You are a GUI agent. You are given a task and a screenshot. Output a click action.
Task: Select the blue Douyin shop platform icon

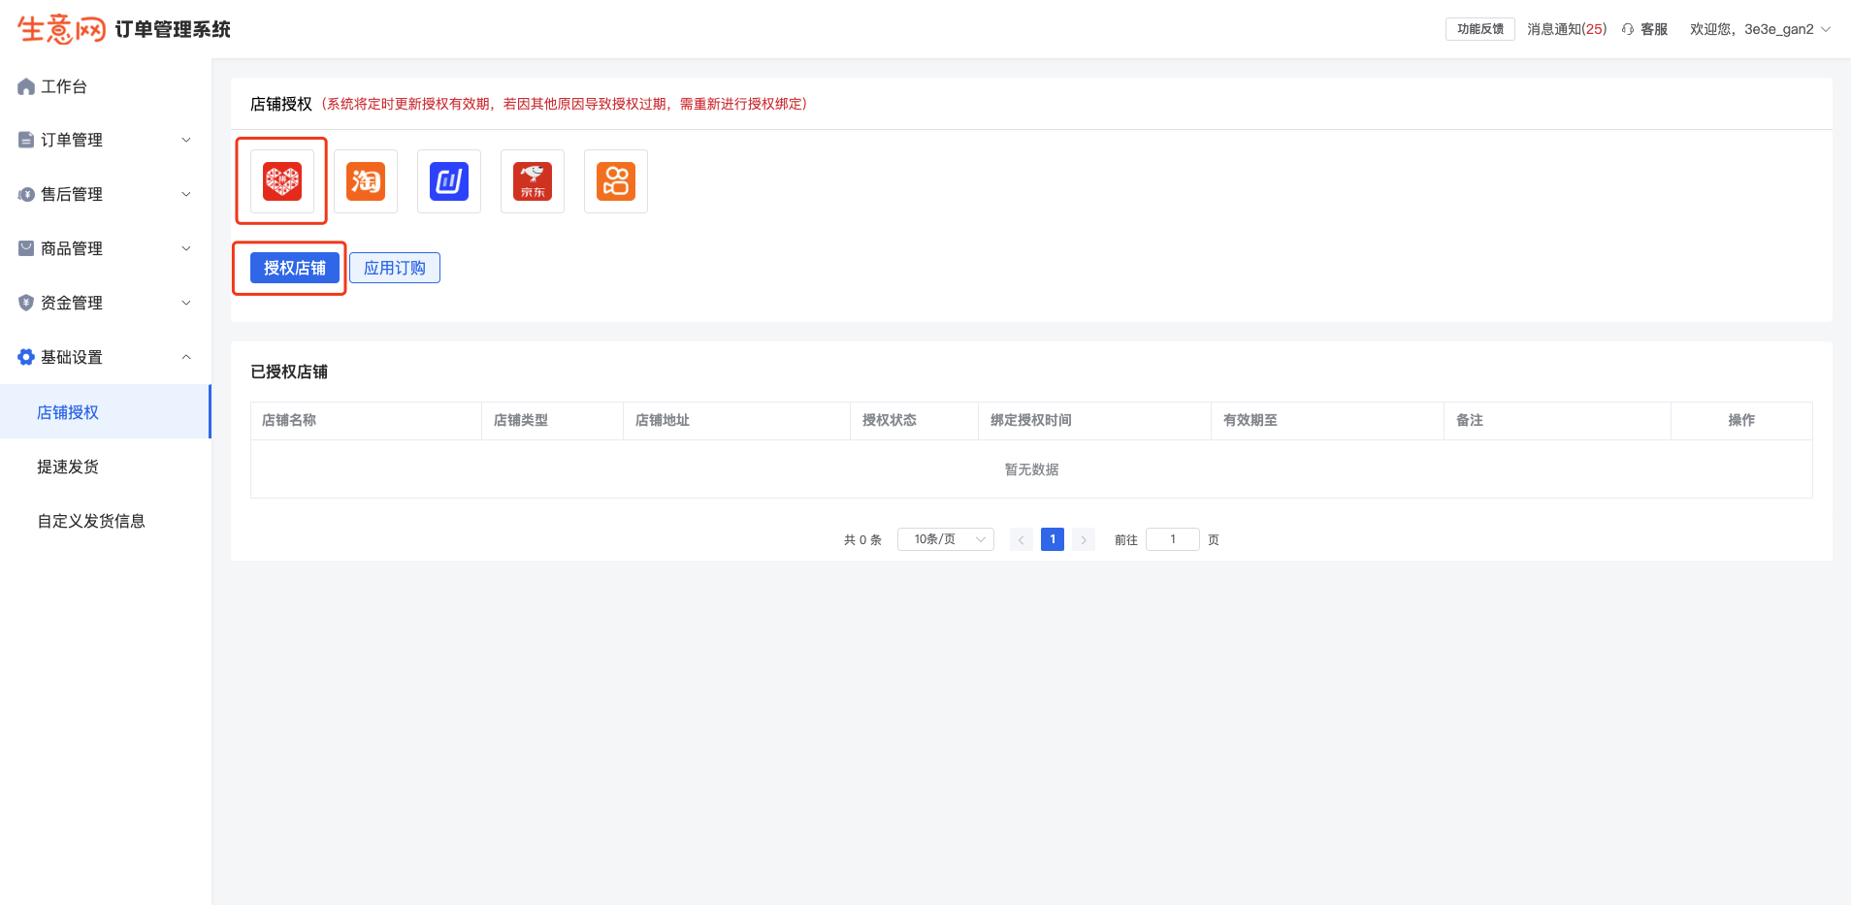point(449,181)
